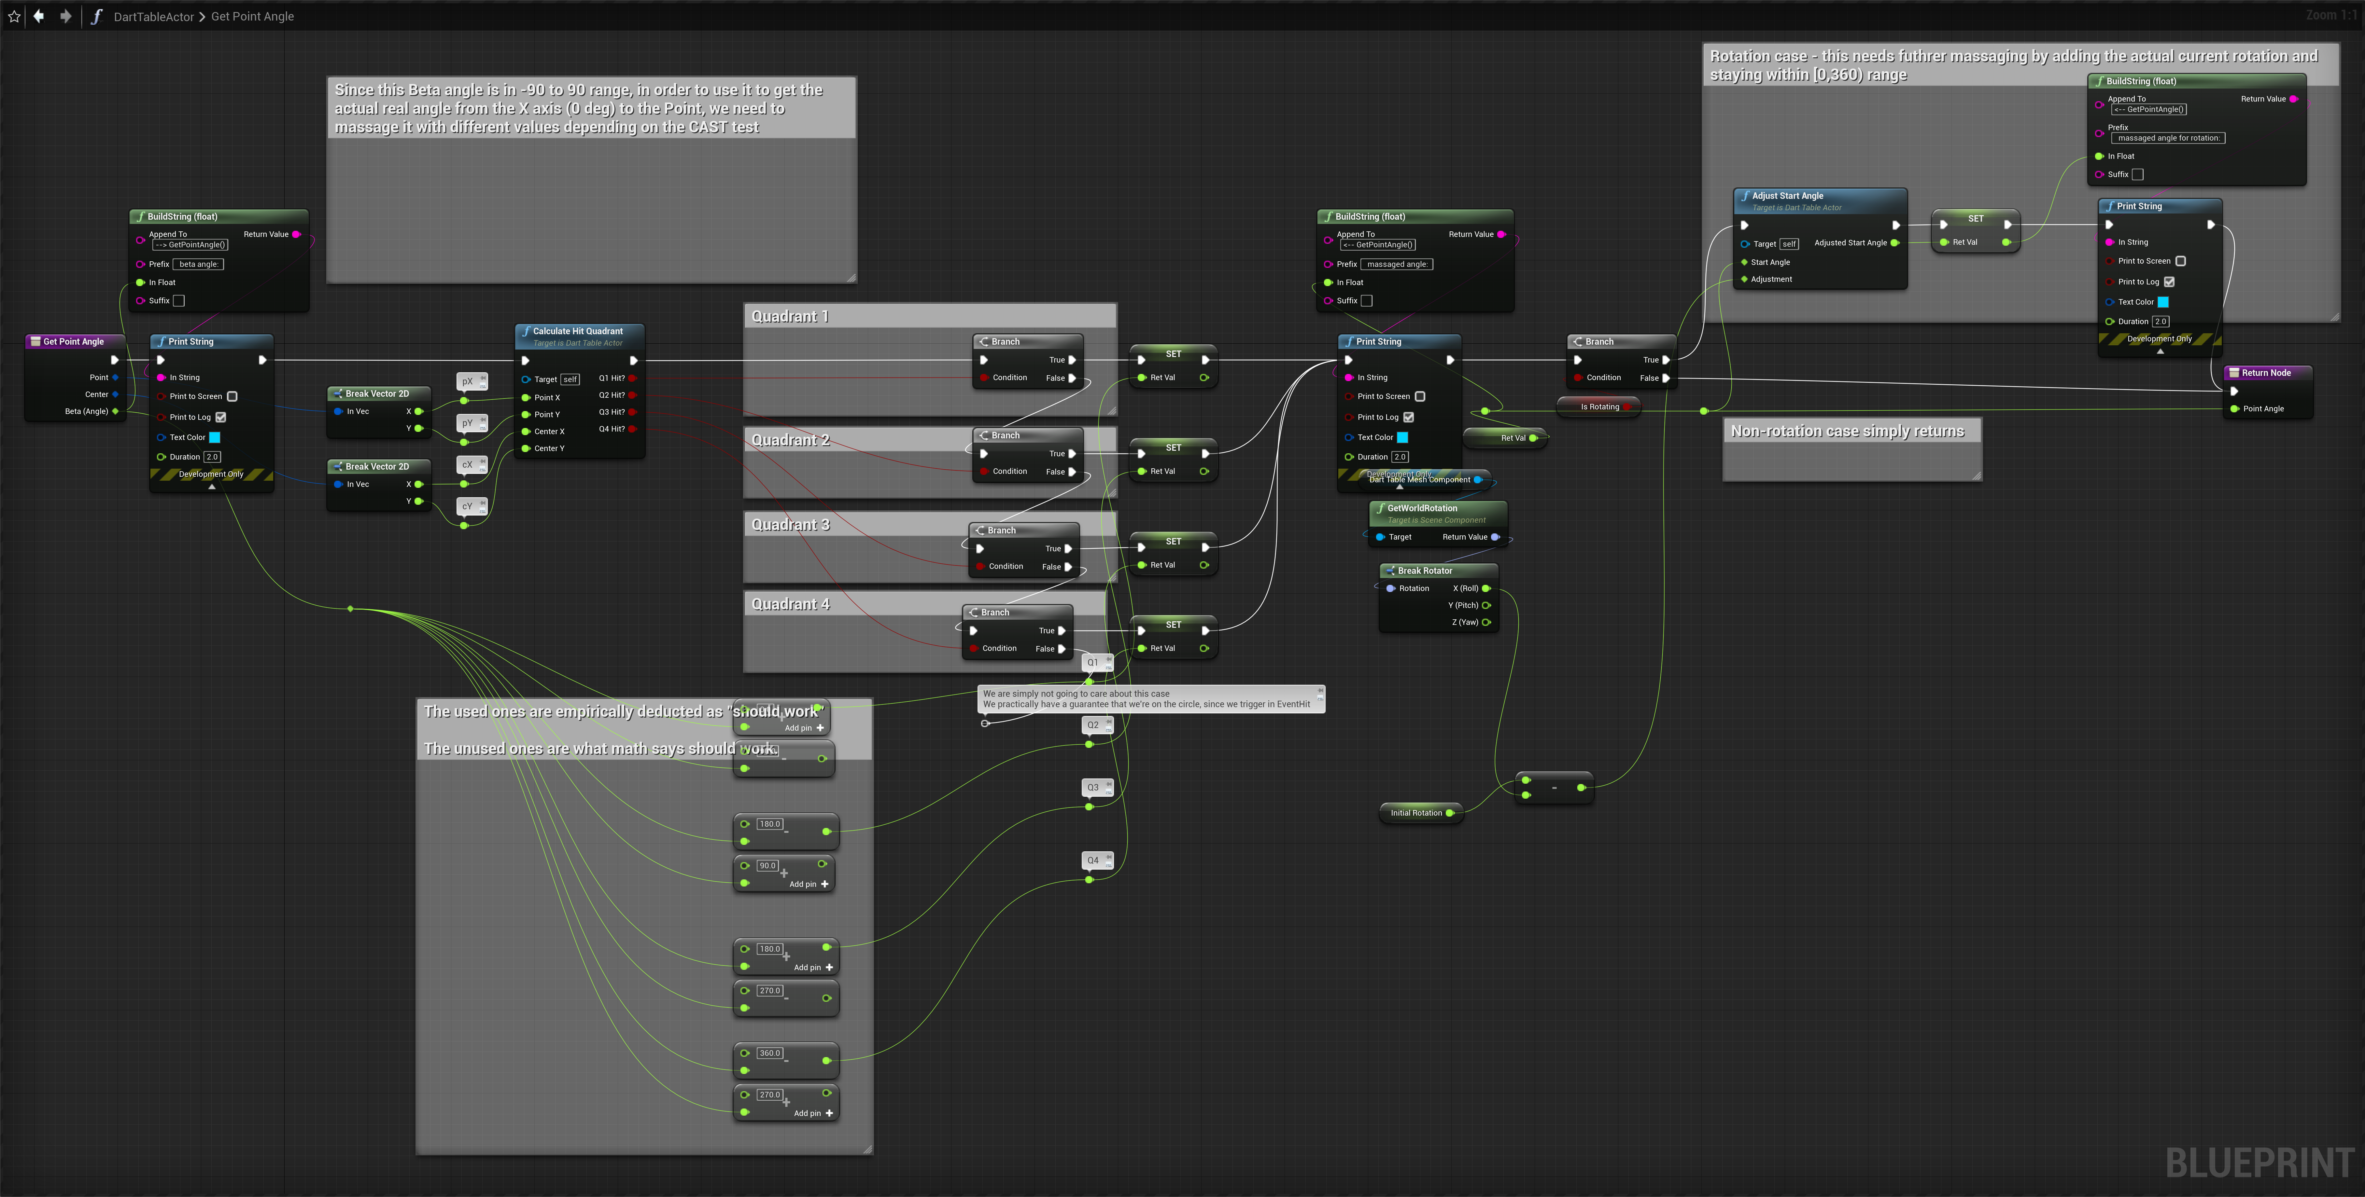The image size is (2365, 1197).
Task: Click the Calculate Hit Quadrant function icon
Action: (x=526, y=331)
